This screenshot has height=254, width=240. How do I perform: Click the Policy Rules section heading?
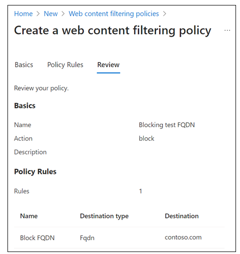[x=35, y=171]
